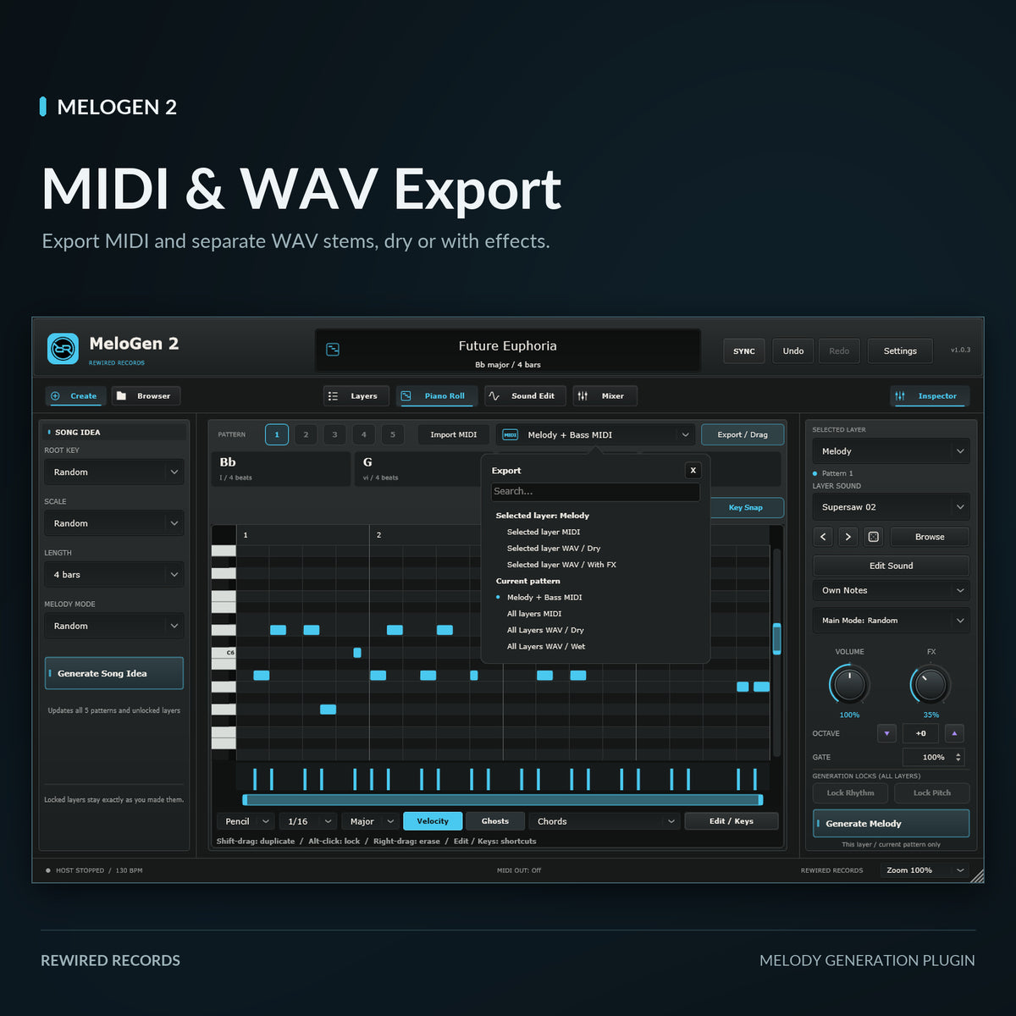Select pattern 2
Screen dimensions: 1016x1016
coord(306,434)
